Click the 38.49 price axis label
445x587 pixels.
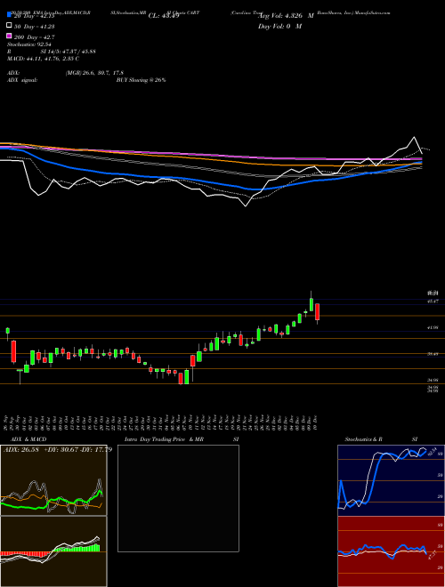(x=433, y=353)
